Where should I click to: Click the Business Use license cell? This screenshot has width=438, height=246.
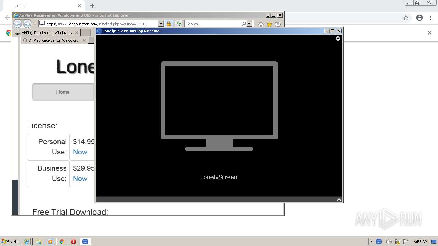coord(48,174)
